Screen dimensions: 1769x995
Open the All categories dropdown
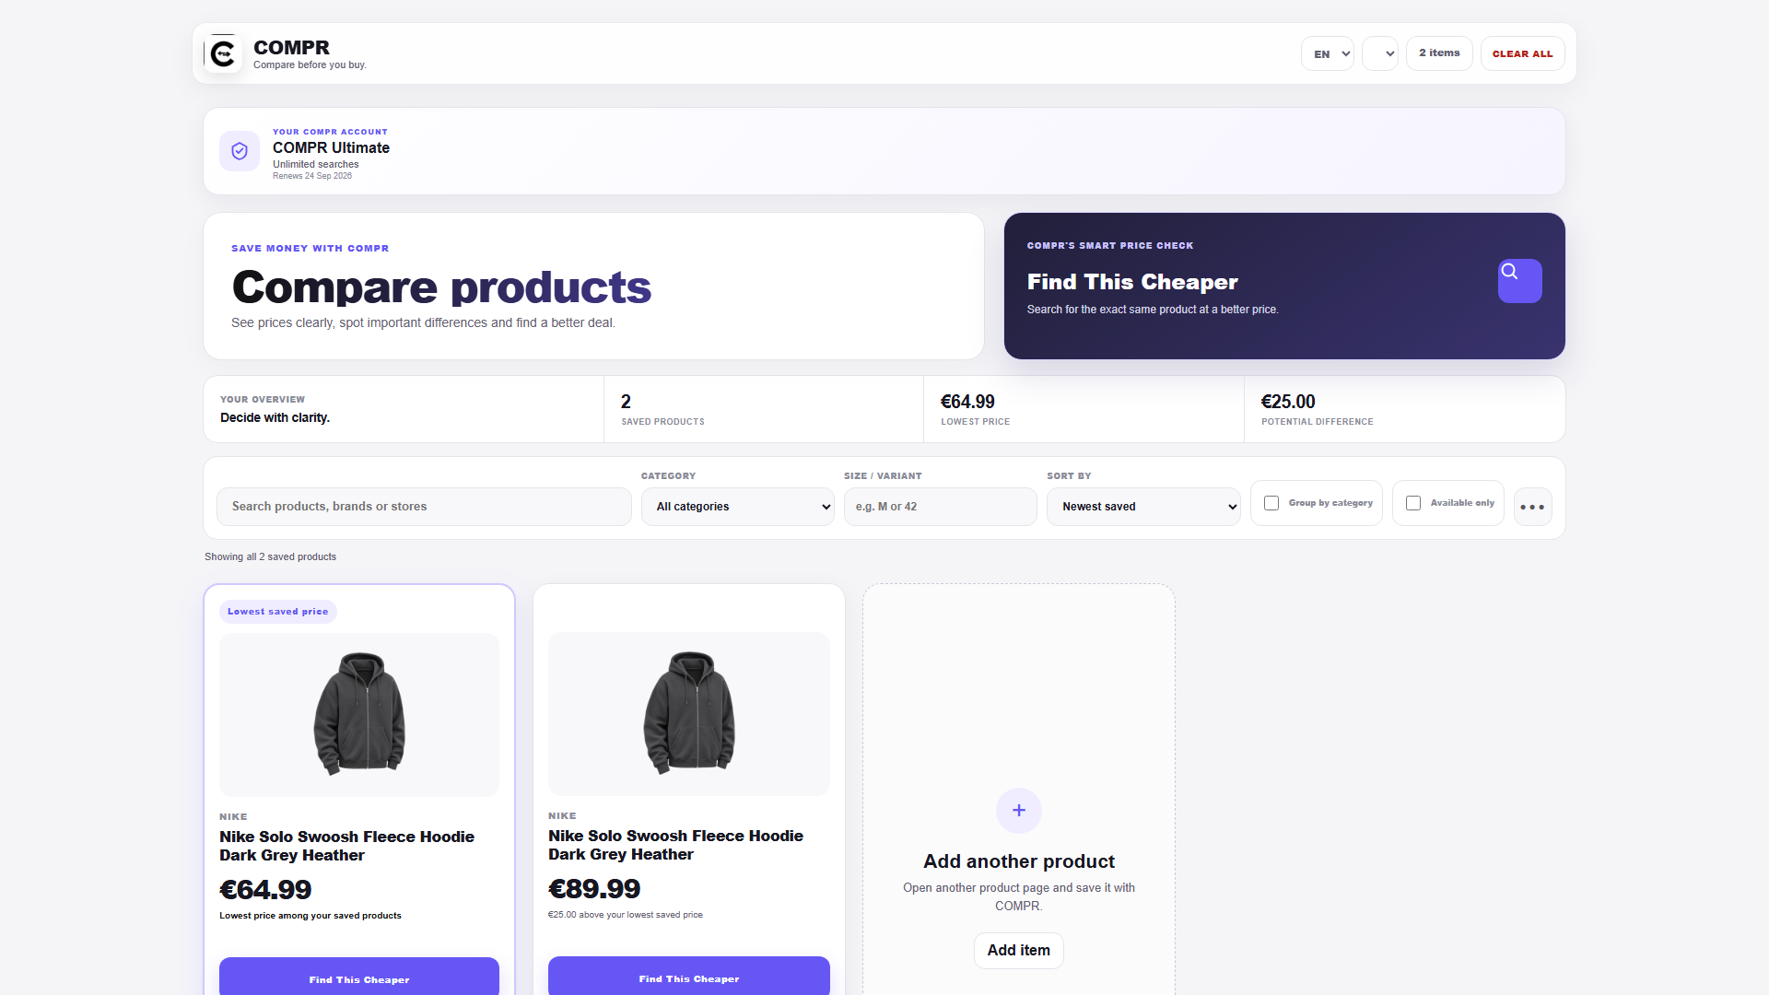click(737, 507)
